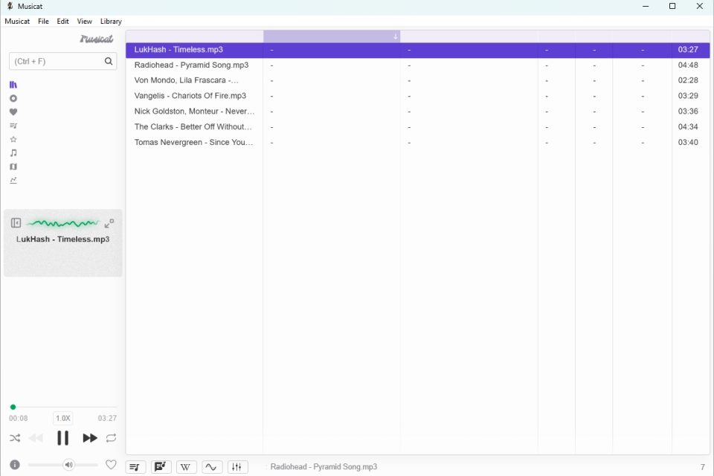Click the track count "7" in the status bar

[x=703, y=467]
